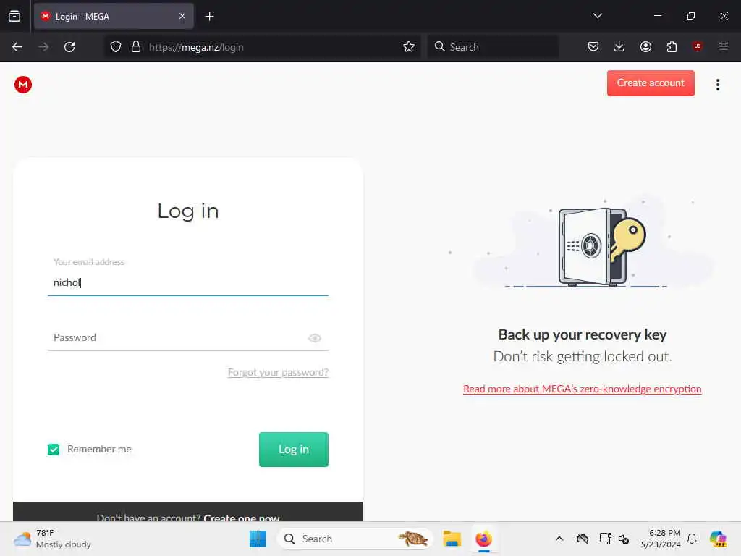Image resolution: width=741 pixels, height=556 pixels.
Task: Open the Forgot your password? link
Action: (278, 372)
